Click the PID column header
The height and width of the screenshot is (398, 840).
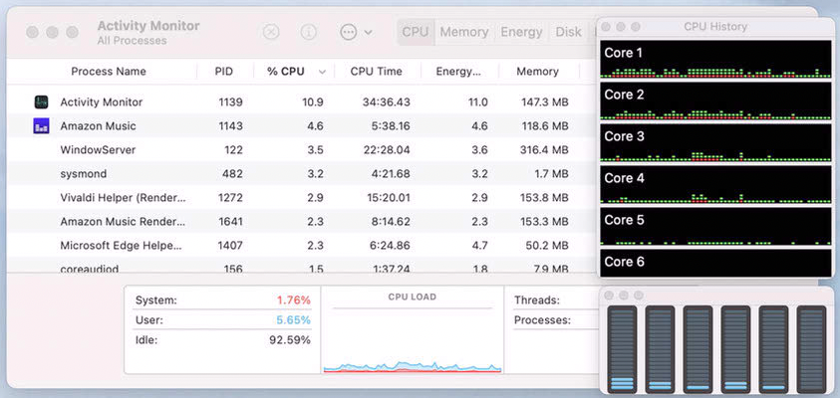click(x=224, y=72)
